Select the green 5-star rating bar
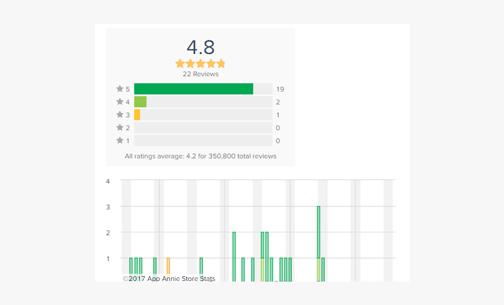 coord(193,89)
